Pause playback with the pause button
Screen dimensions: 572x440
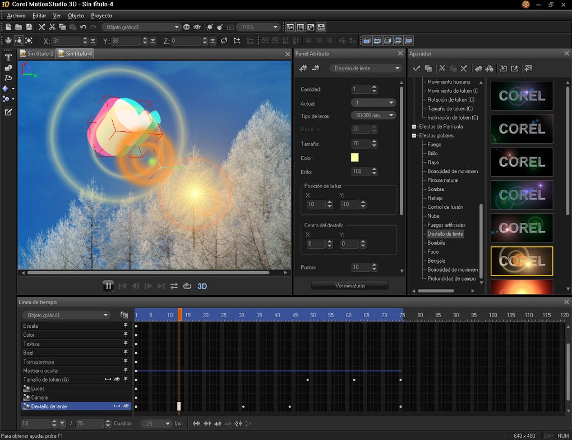(x=108, y=286)
